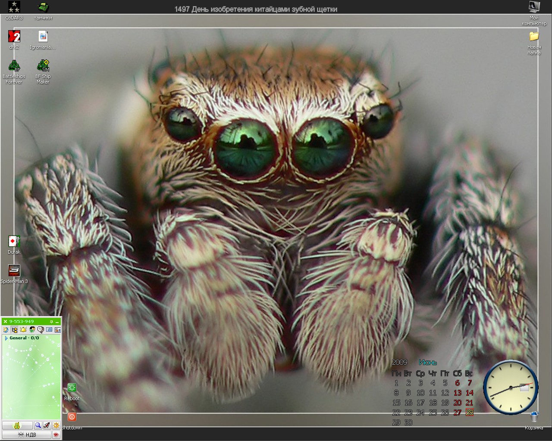Viewport: 552px width, 441px height.
Task: Open the танчики desktop game icon
Action: tap(43, 10)
